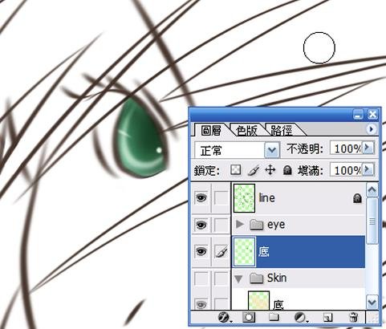The width and height of the screenshot is (386, 329).
Task: Click the create new layer icon
Action: coord(328,318)
